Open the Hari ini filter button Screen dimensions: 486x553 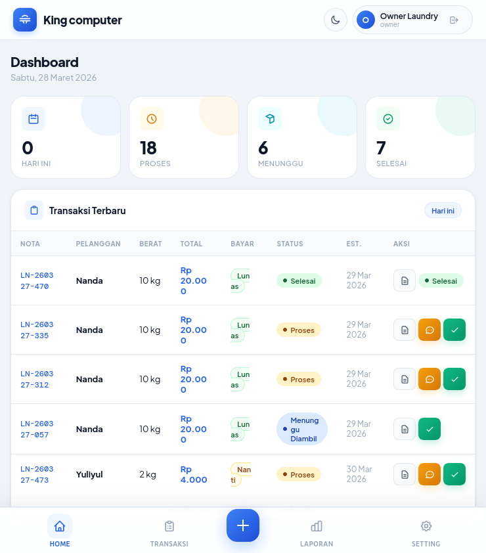click(x=443, y=211)
